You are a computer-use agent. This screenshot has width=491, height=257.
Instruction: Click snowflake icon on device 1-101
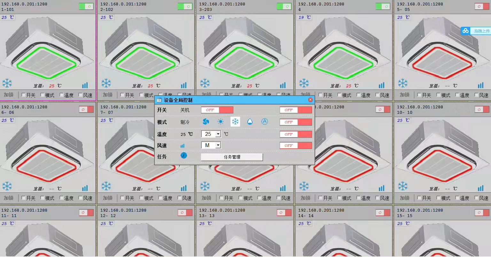(x=7, y=83)
